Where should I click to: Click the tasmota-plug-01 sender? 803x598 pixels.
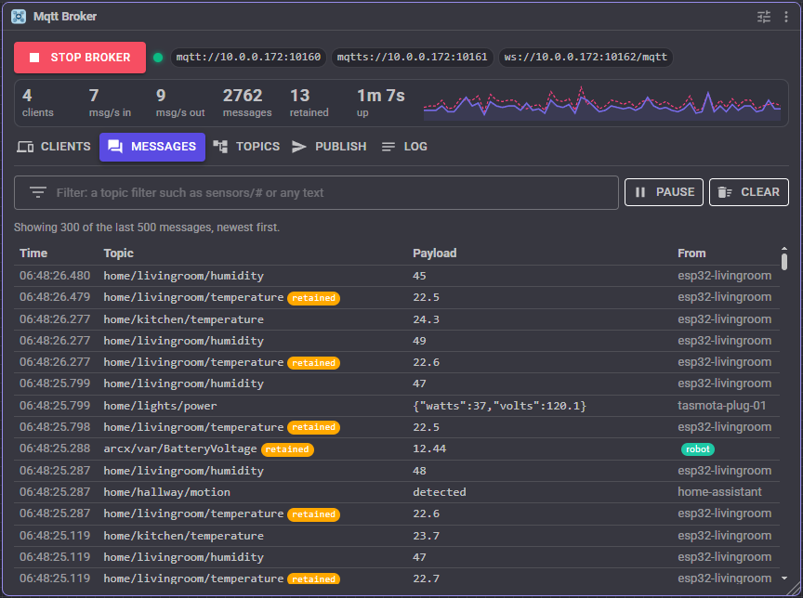(721, 406)
